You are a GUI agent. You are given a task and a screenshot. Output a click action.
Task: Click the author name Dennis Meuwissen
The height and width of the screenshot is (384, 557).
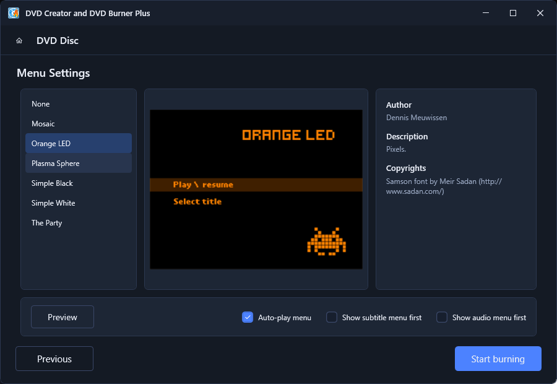click(417, 118)
